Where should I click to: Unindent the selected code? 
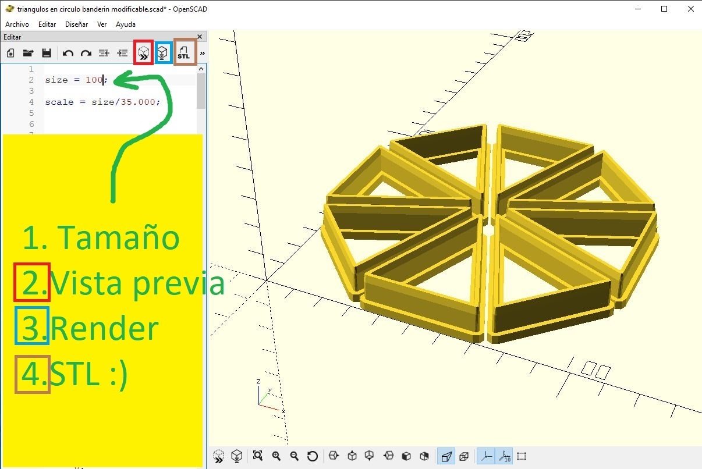click(104, 53)
